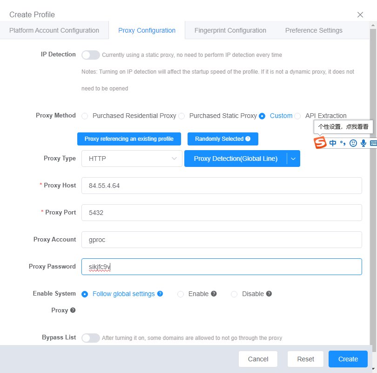The image size is (377, 373).
Task: Select the Purchased Residential Proxy radio option
Action: click(85, 116)
